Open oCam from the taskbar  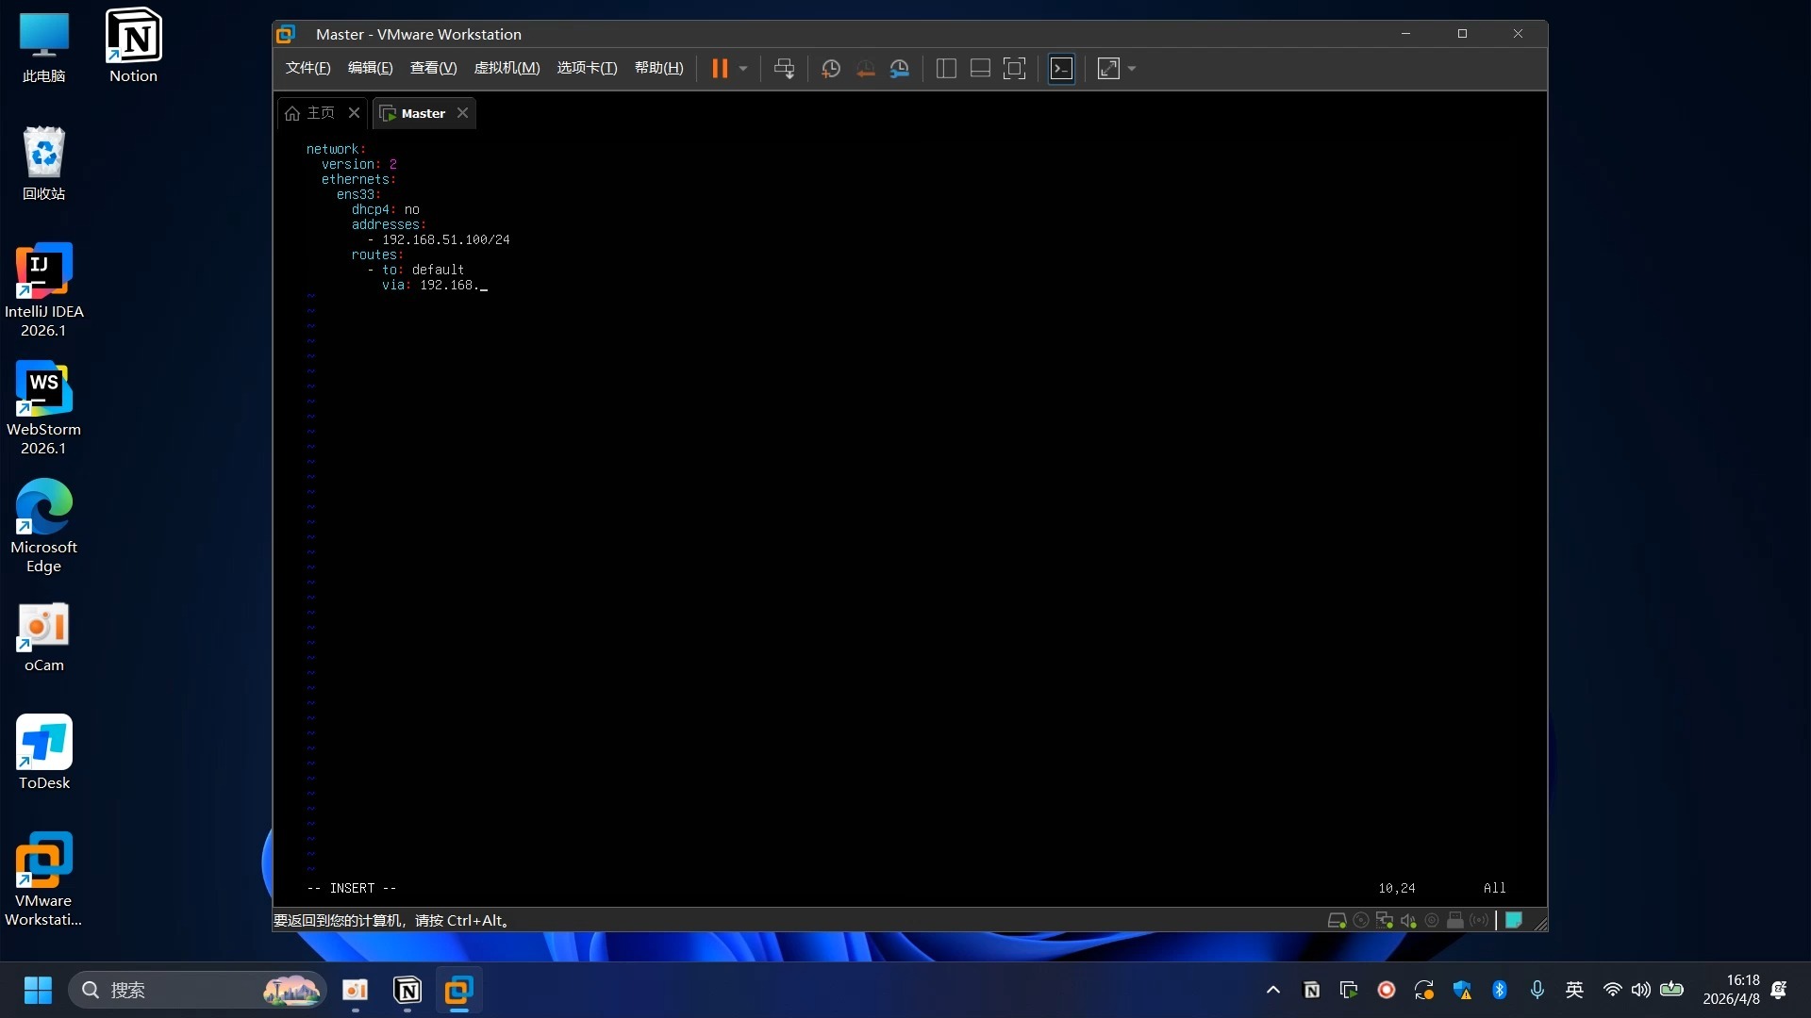coord(355,990)
